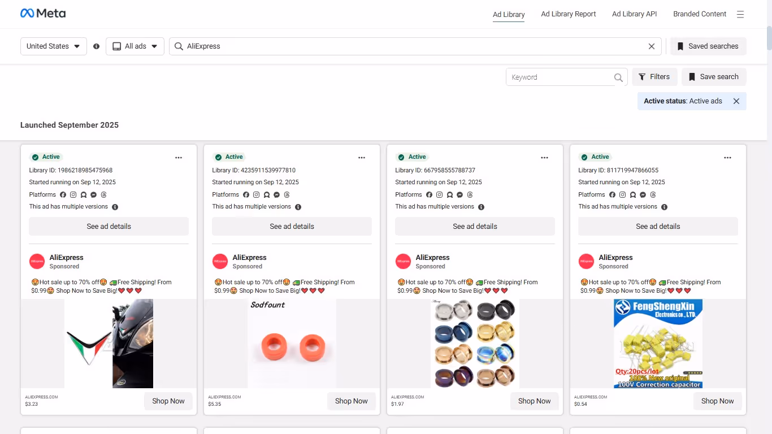Open the motorcycle sticker ad image
This screenshot has width=772, height=434.
point(109,344)
